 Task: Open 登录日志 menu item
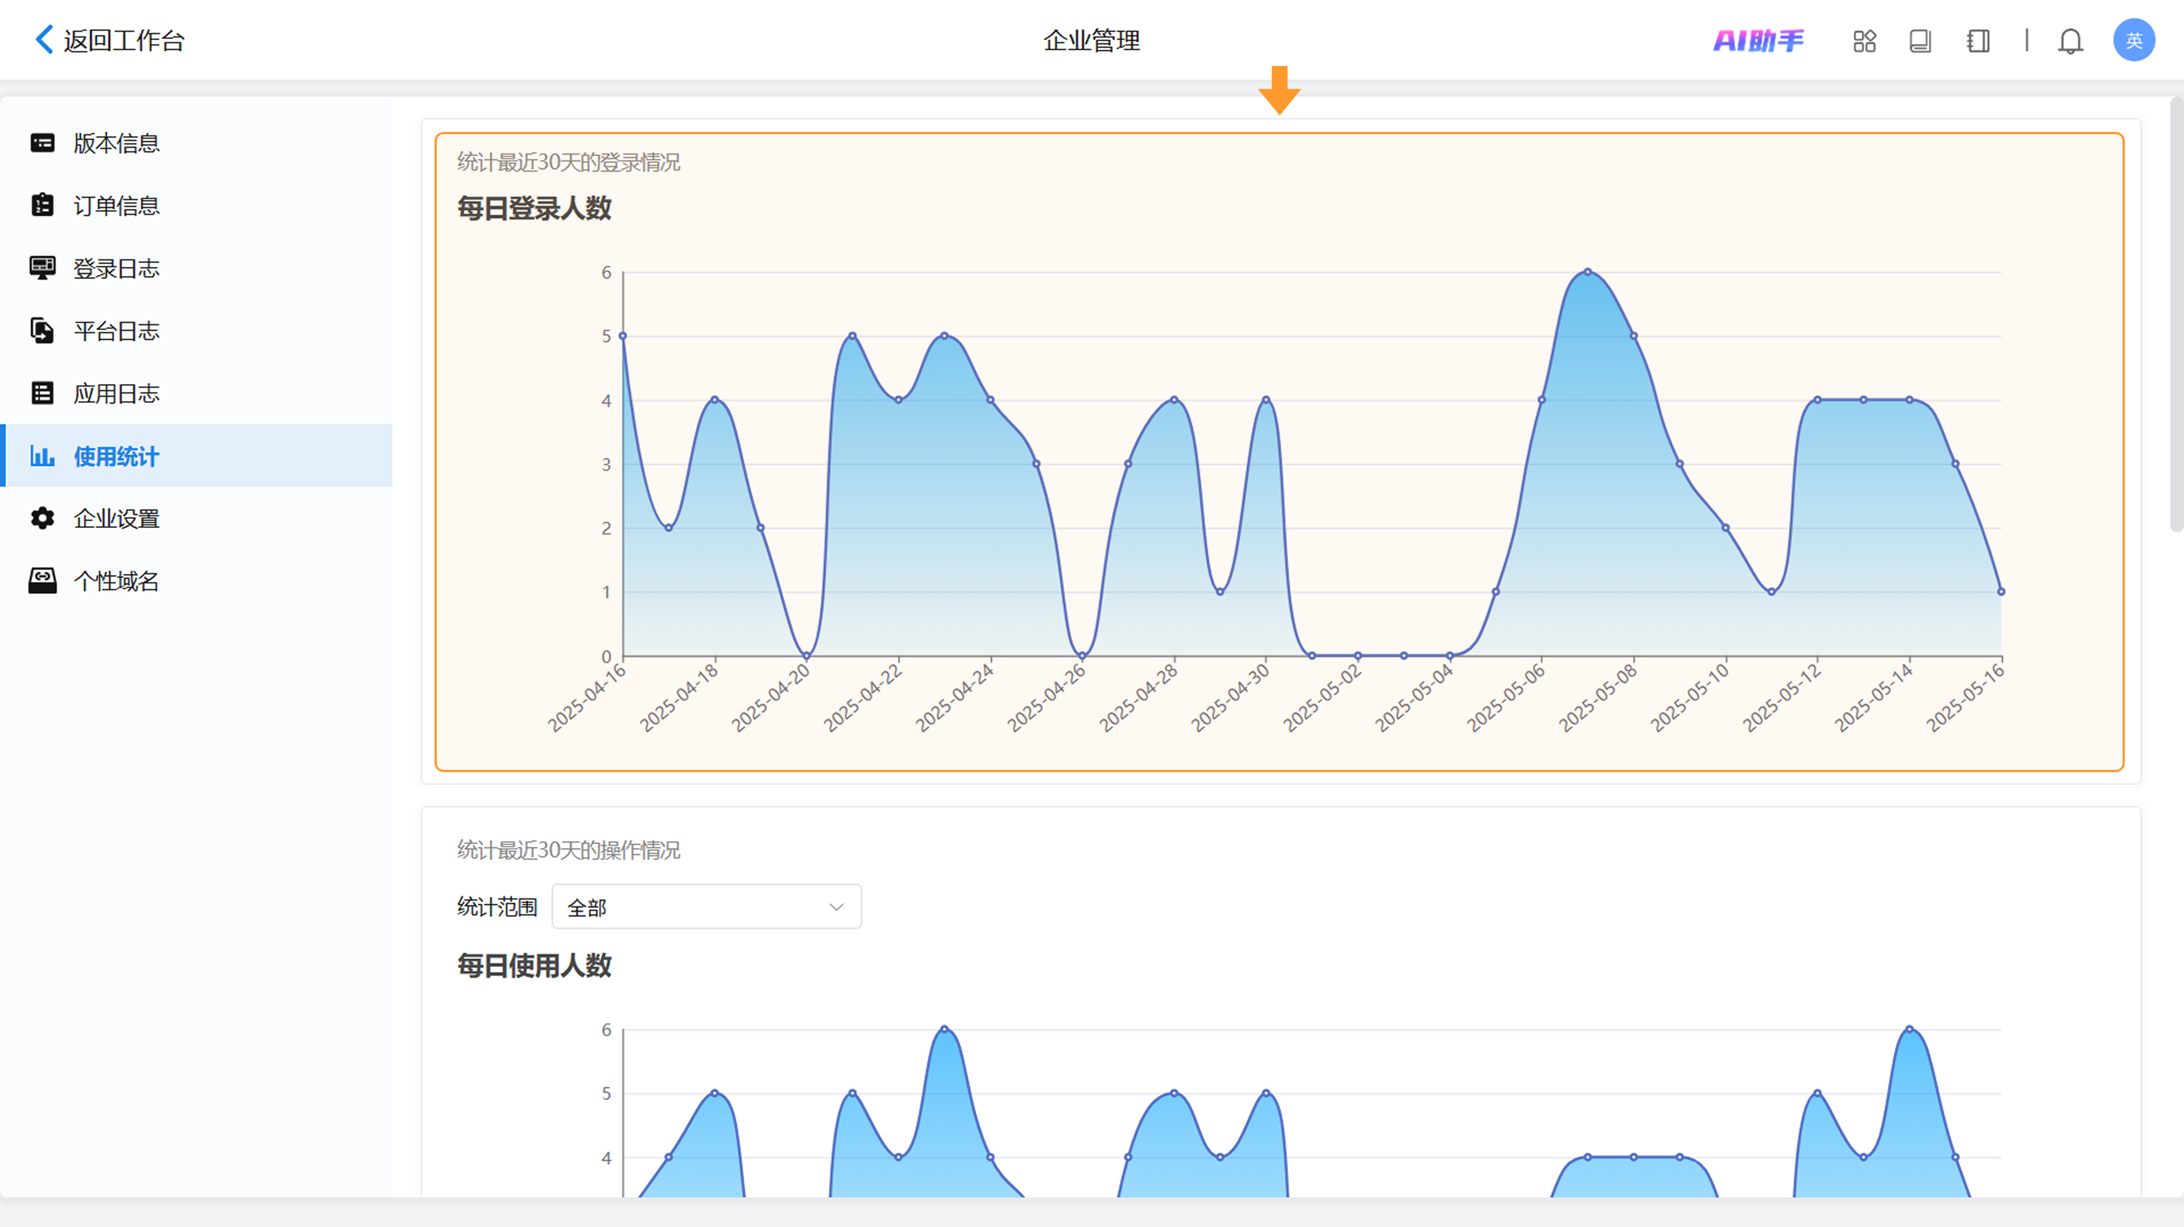tap(197, 268)
